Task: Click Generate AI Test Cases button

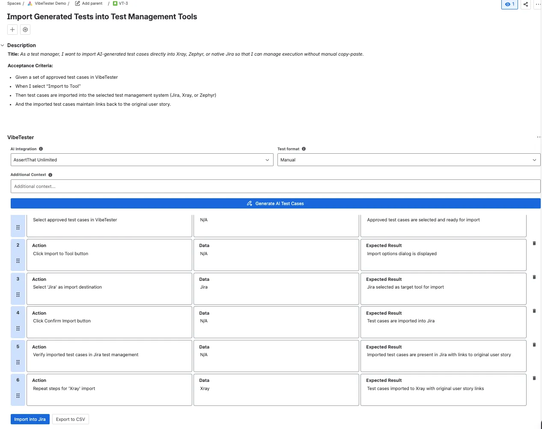Action: tap(275, 203)
